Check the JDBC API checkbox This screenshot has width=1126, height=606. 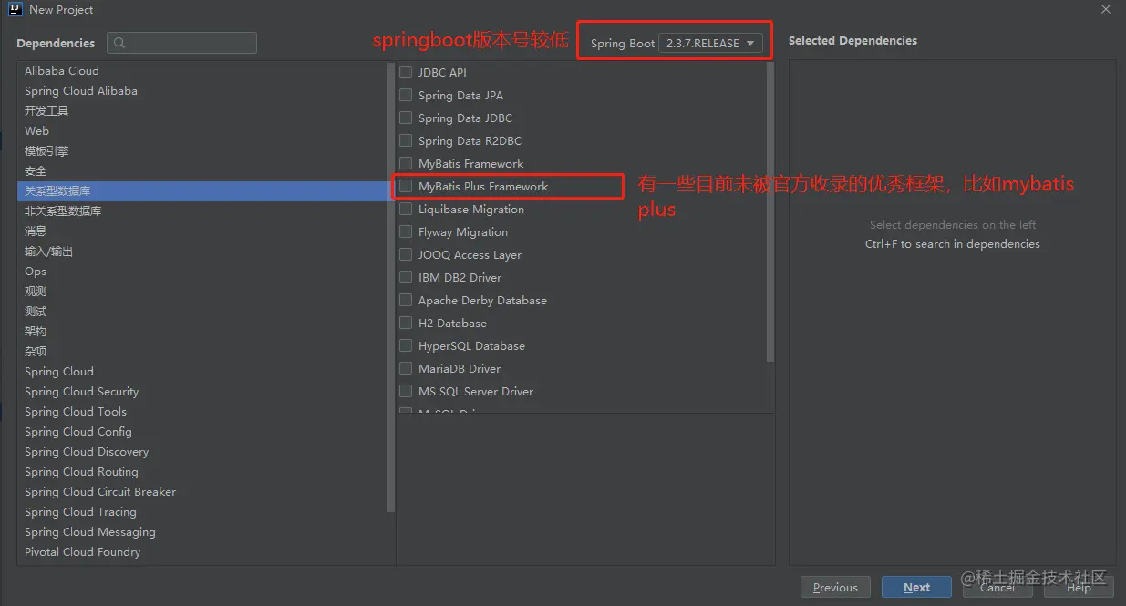tap(406, 72)
